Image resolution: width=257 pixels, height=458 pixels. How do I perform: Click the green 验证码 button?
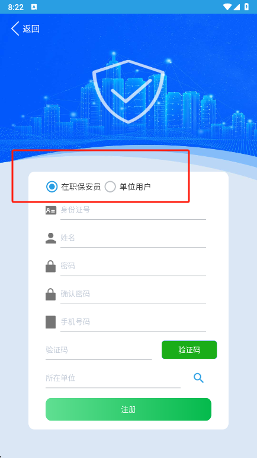(189, 350)
